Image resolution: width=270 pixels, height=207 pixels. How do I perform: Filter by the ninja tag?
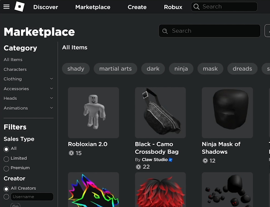tap(181, 68)
